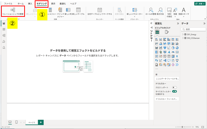
Task: Open ファイル (File) menu
Action: [x=8, y=4]
